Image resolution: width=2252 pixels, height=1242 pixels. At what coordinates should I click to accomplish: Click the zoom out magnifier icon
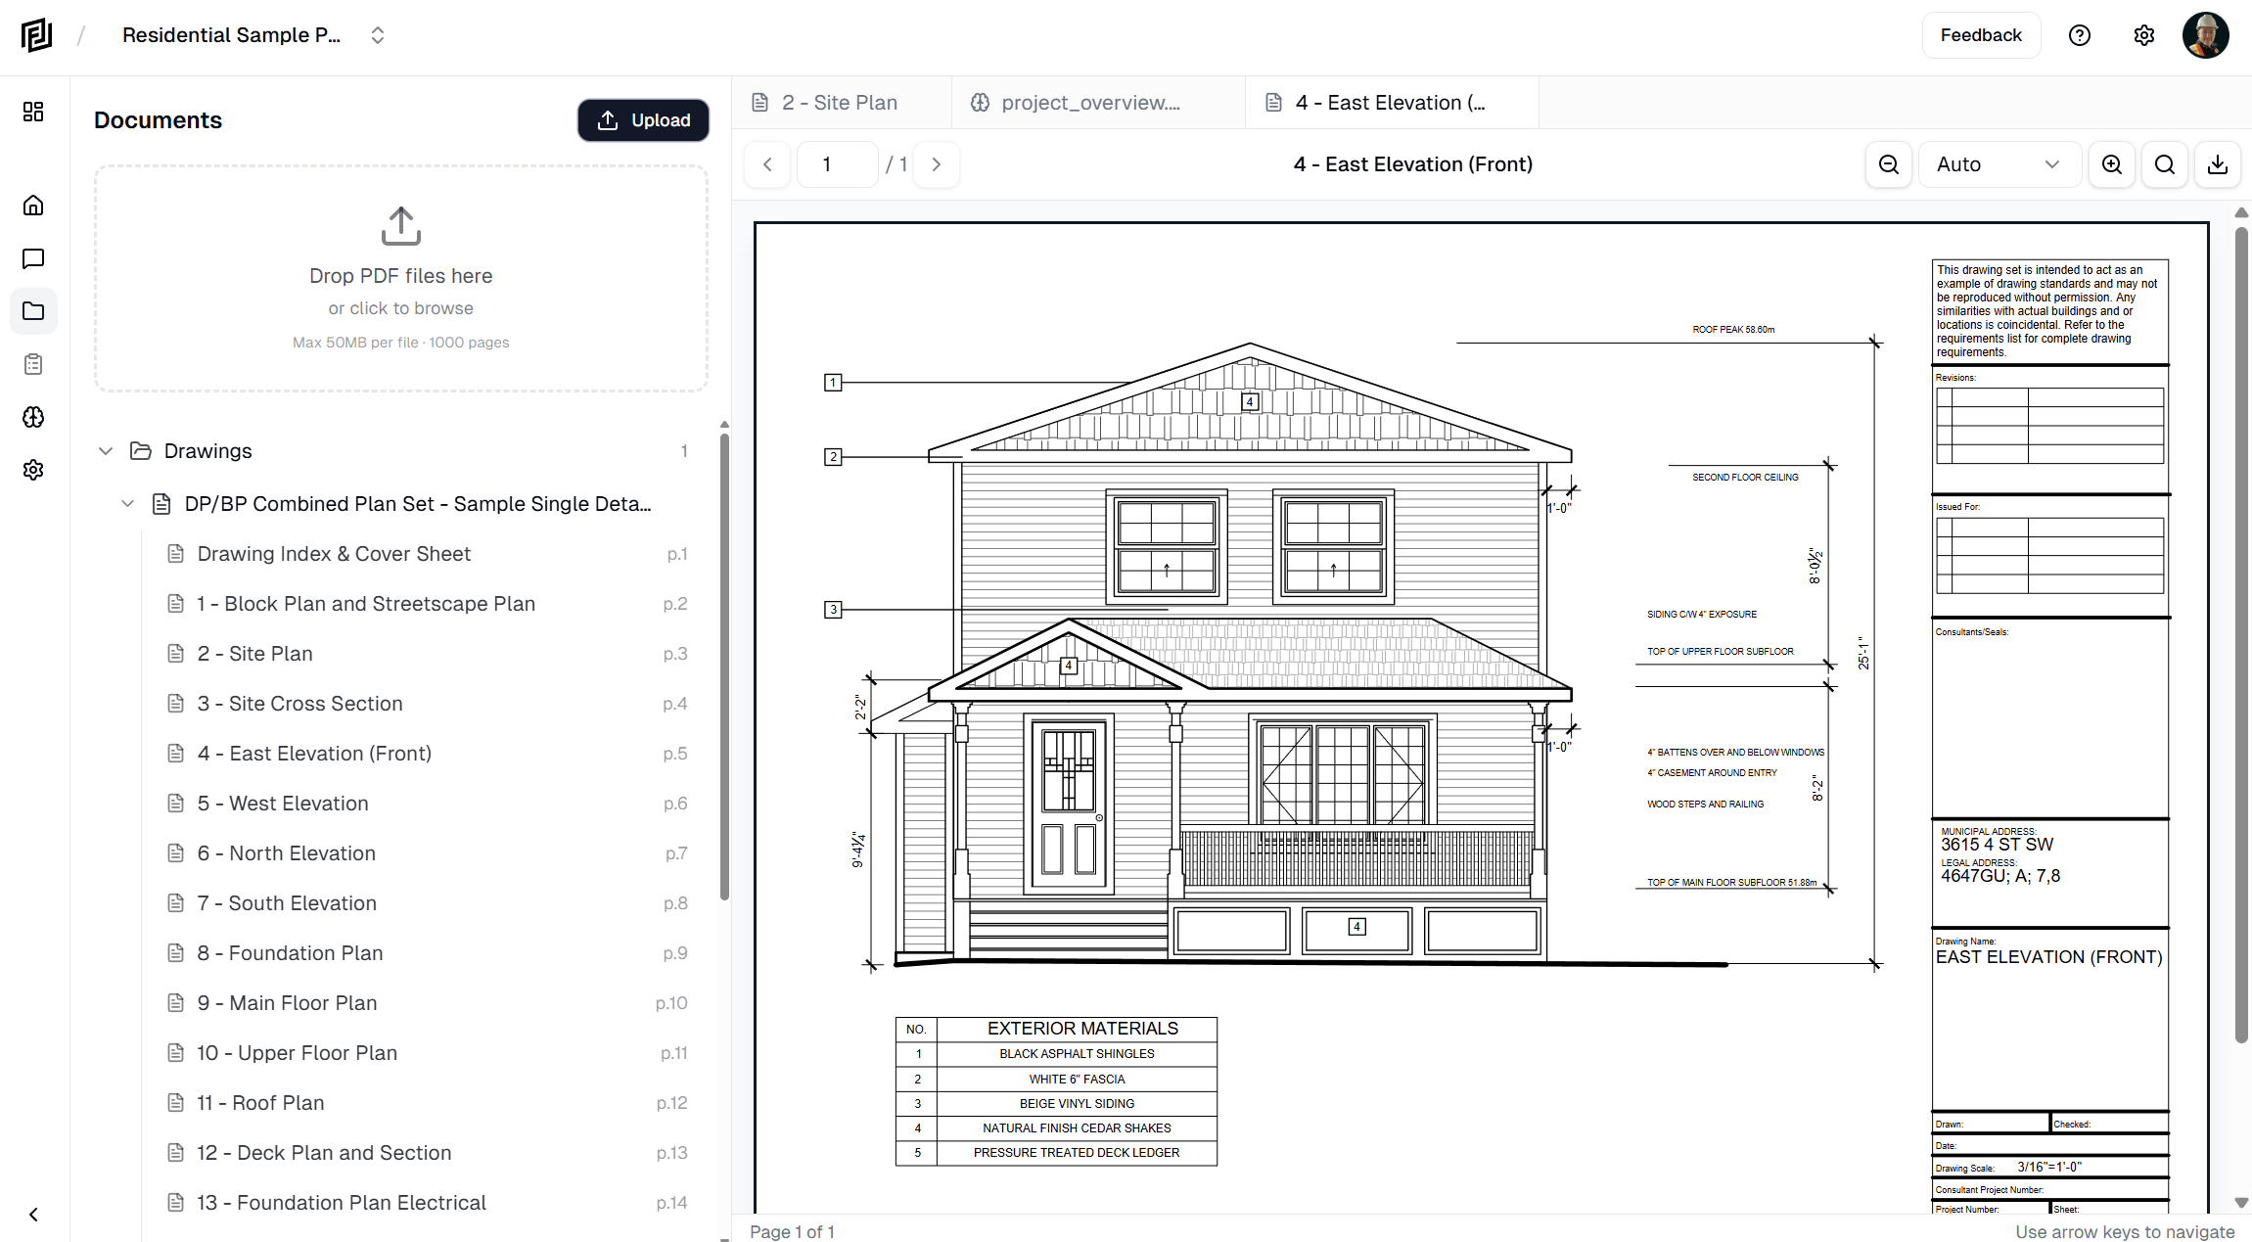click(x=1889, y=164)
